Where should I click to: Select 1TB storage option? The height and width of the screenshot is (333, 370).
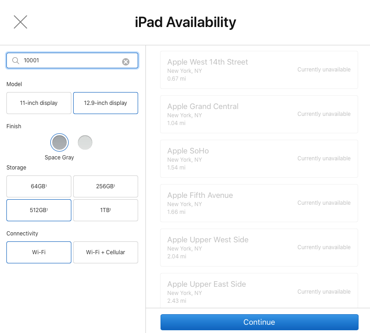point(106,210)
